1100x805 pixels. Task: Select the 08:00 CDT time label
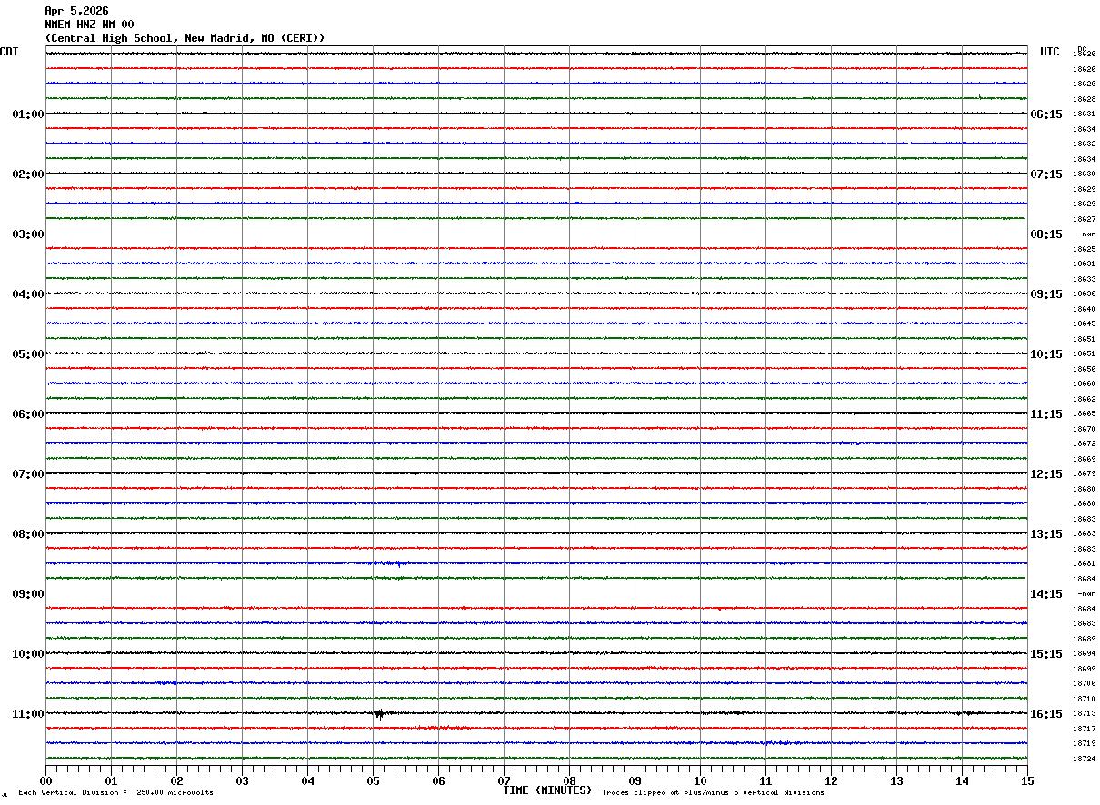point(28,534)
